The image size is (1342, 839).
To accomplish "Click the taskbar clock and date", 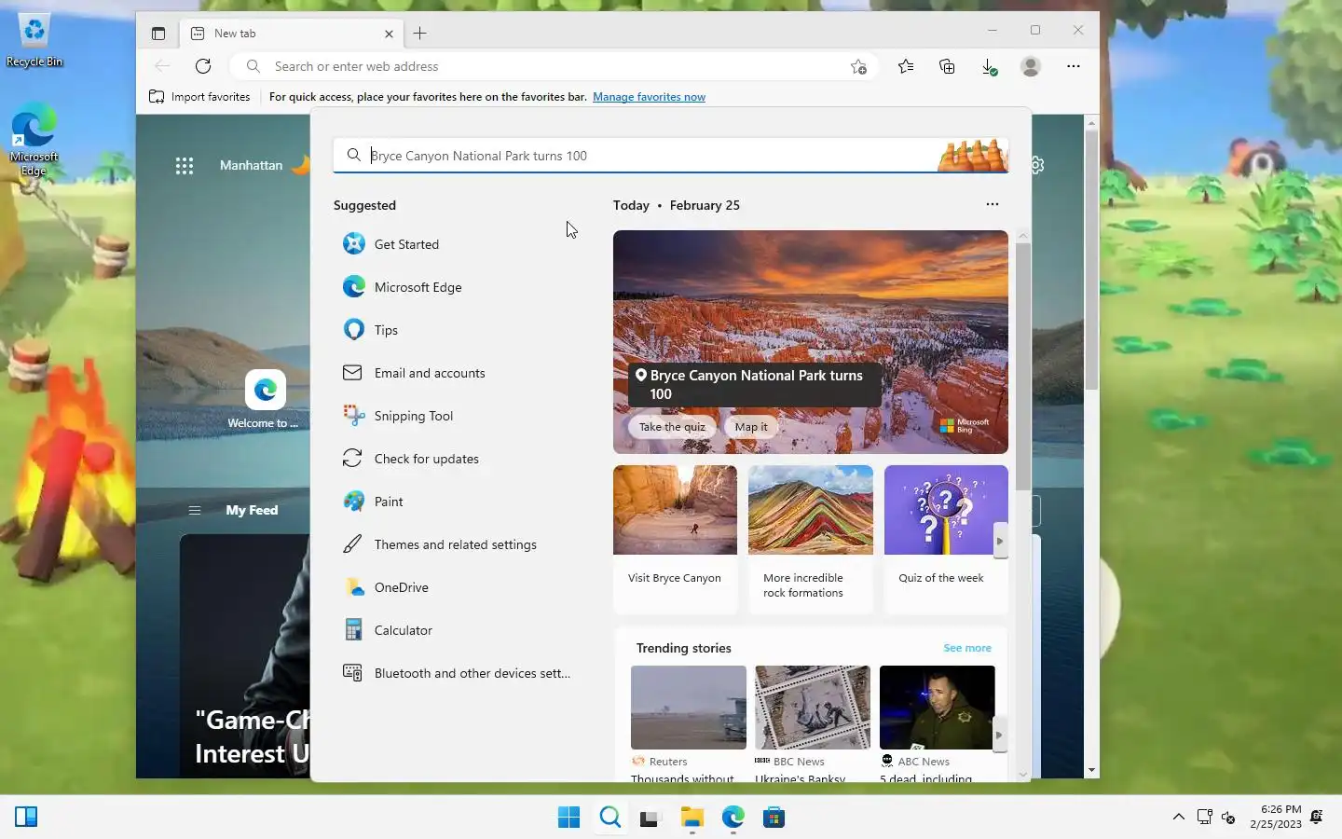I will [x=1276, y=817].
